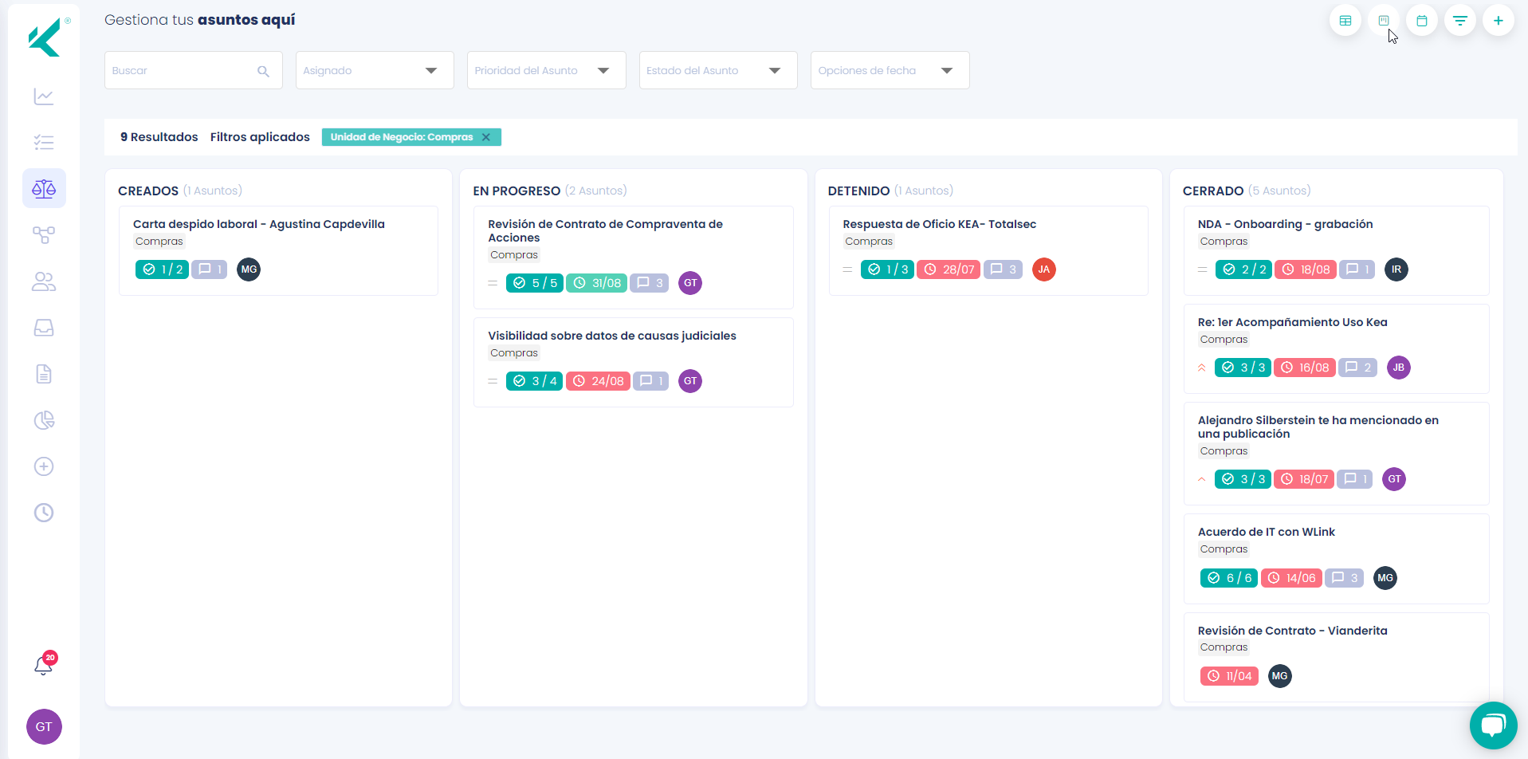Screen dimensions: 1528x759
Task: Open the calendar view
Action: point(1423,20)
